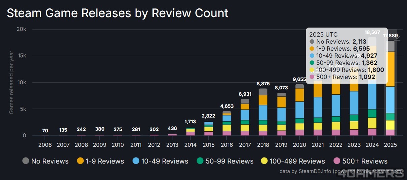Click the chart title 'Steam Game Releases by Review Count'
Image resolution: width=407 pixels, height=180 pixels.
117,13
